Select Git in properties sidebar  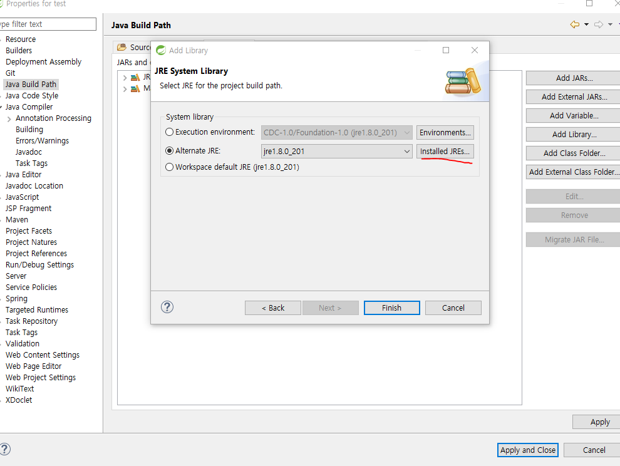tap(10, 73)
